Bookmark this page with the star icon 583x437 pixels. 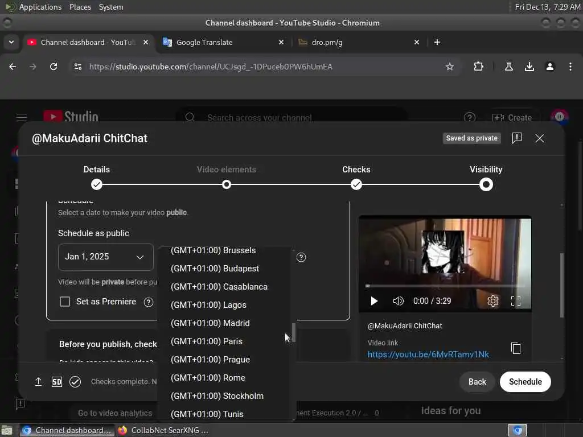(450, 67)
